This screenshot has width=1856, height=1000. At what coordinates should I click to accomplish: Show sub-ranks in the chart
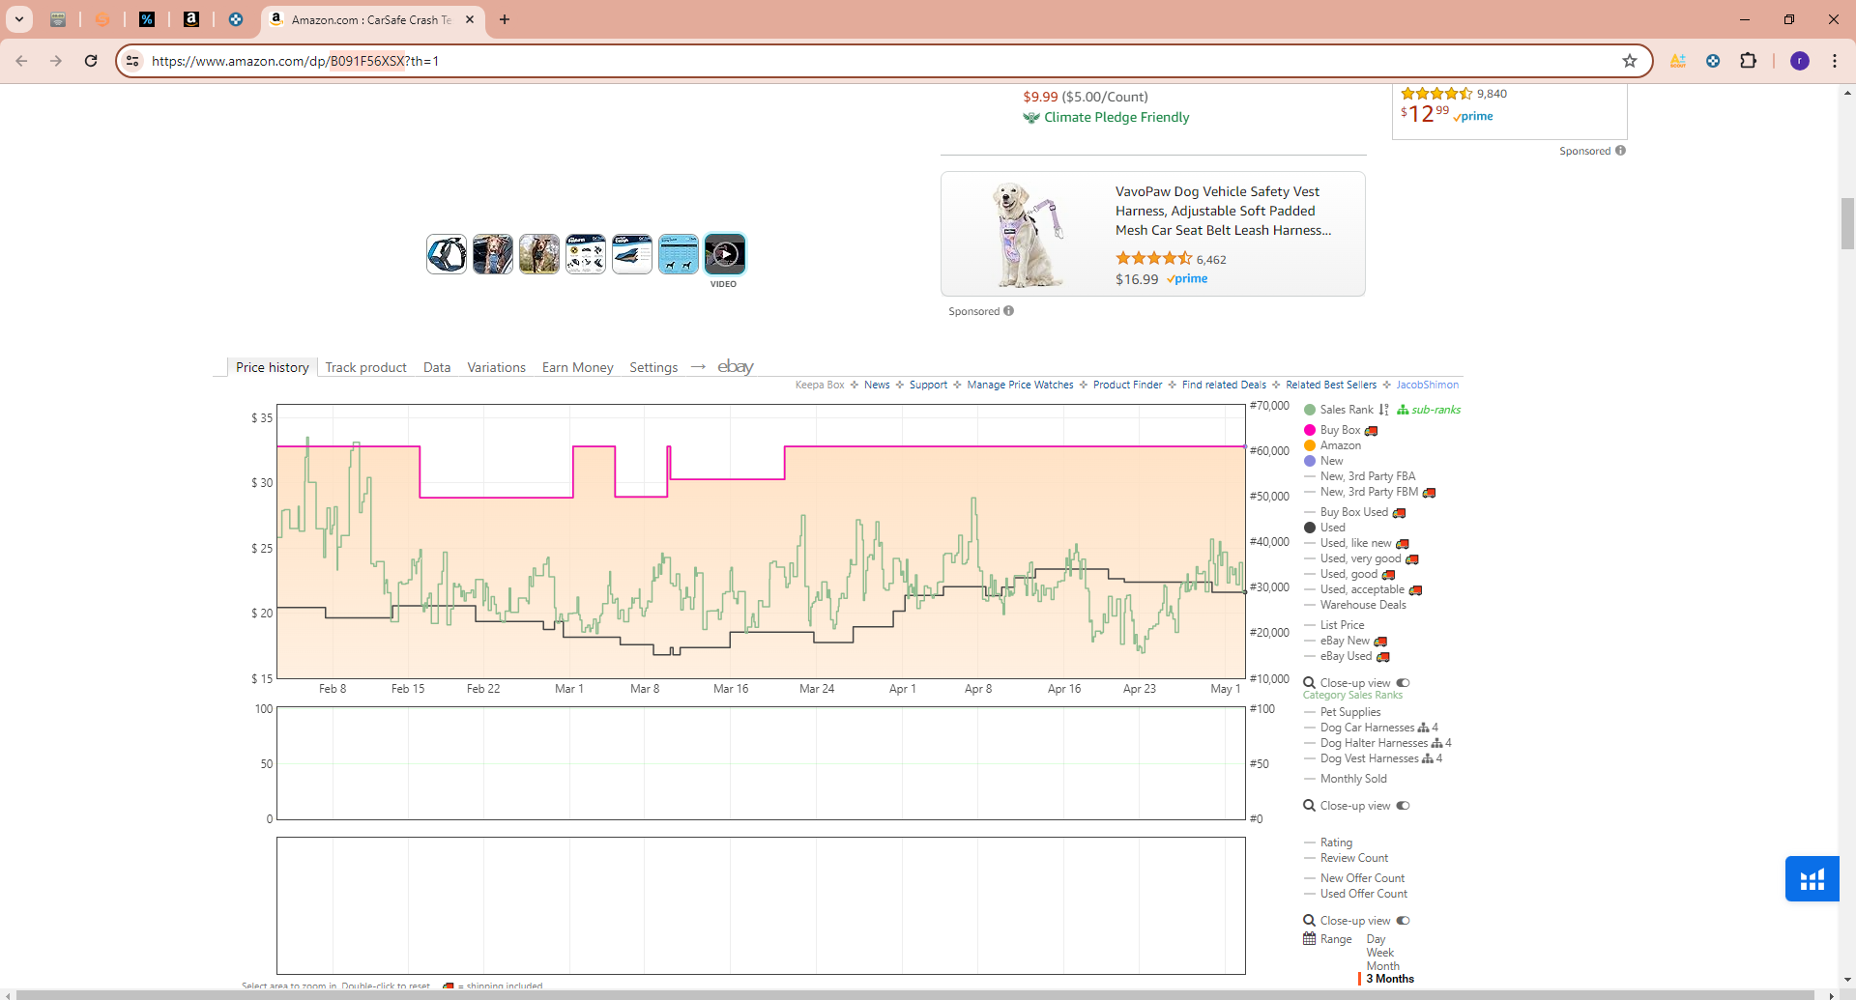coord(1429,410)
